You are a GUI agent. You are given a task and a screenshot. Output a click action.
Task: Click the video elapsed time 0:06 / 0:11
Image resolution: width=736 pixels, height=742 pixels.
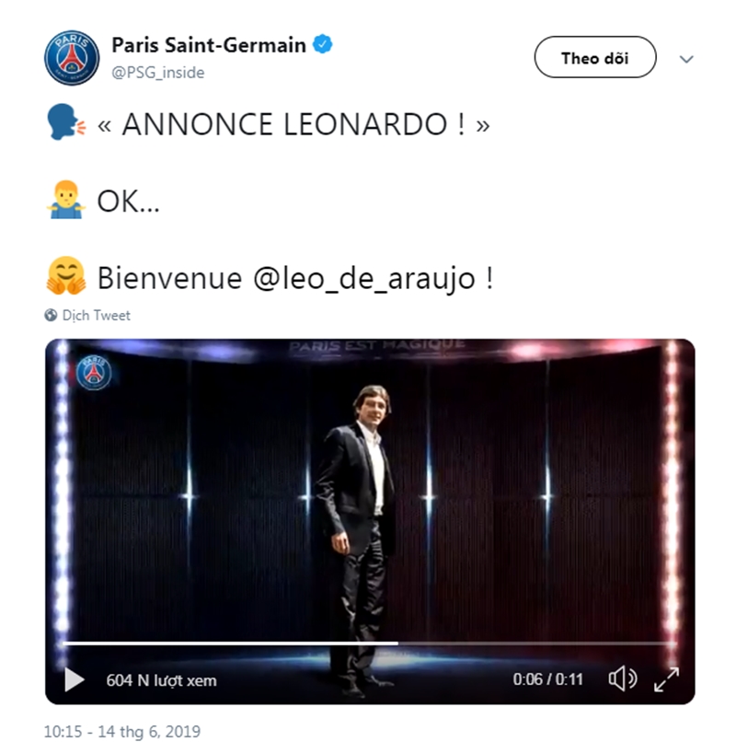click(547, 679)
